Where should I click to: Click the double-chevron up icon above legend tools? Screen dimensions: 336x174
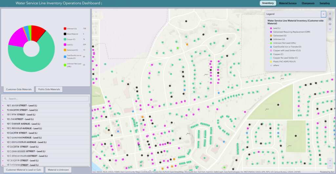(x=330, y=14)
